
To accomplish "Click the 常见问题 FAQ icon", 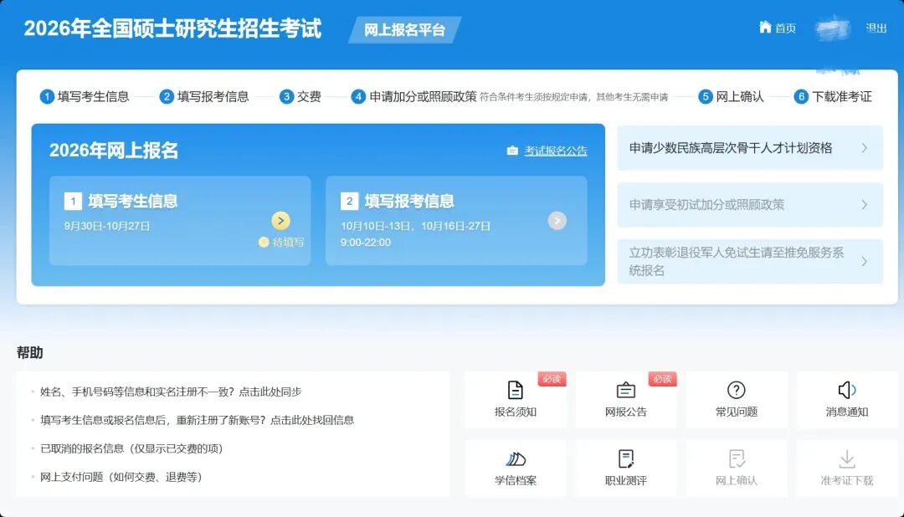I will [736, 399].
